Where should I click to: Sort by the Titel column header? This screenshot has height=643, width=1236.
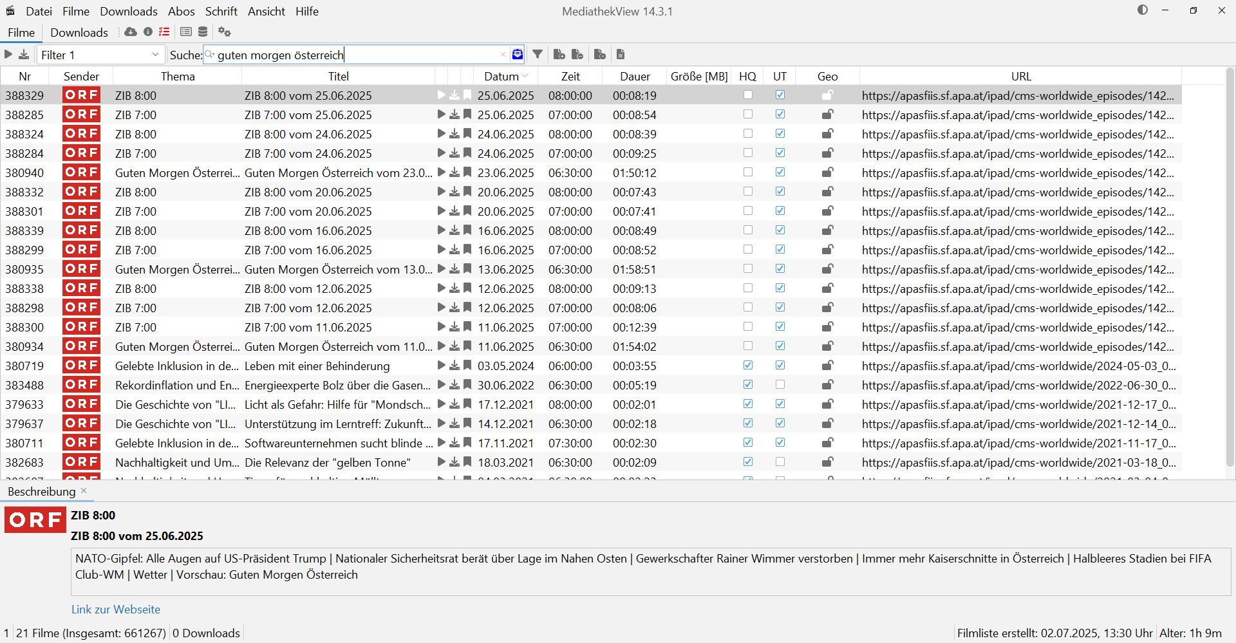click(338, 76)
